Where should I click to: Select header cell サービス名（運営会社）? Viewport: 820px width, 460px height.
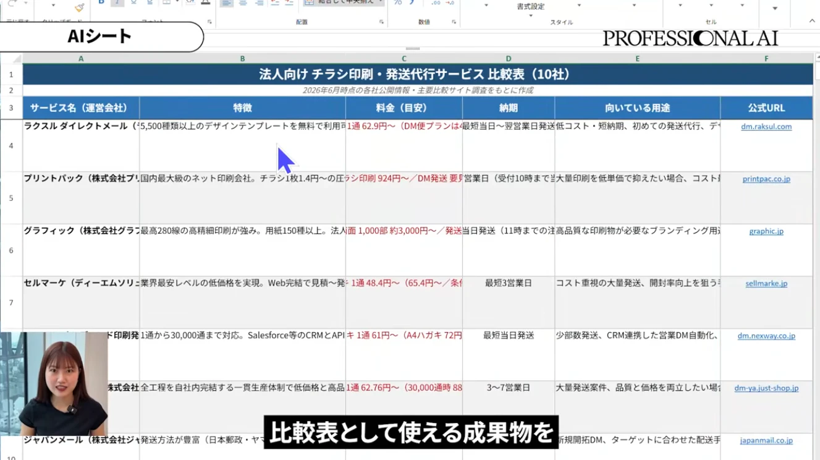[81, 108]
